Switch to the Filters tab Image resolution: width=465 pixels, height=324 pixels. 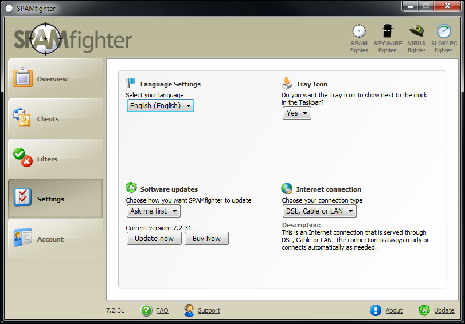55,159
